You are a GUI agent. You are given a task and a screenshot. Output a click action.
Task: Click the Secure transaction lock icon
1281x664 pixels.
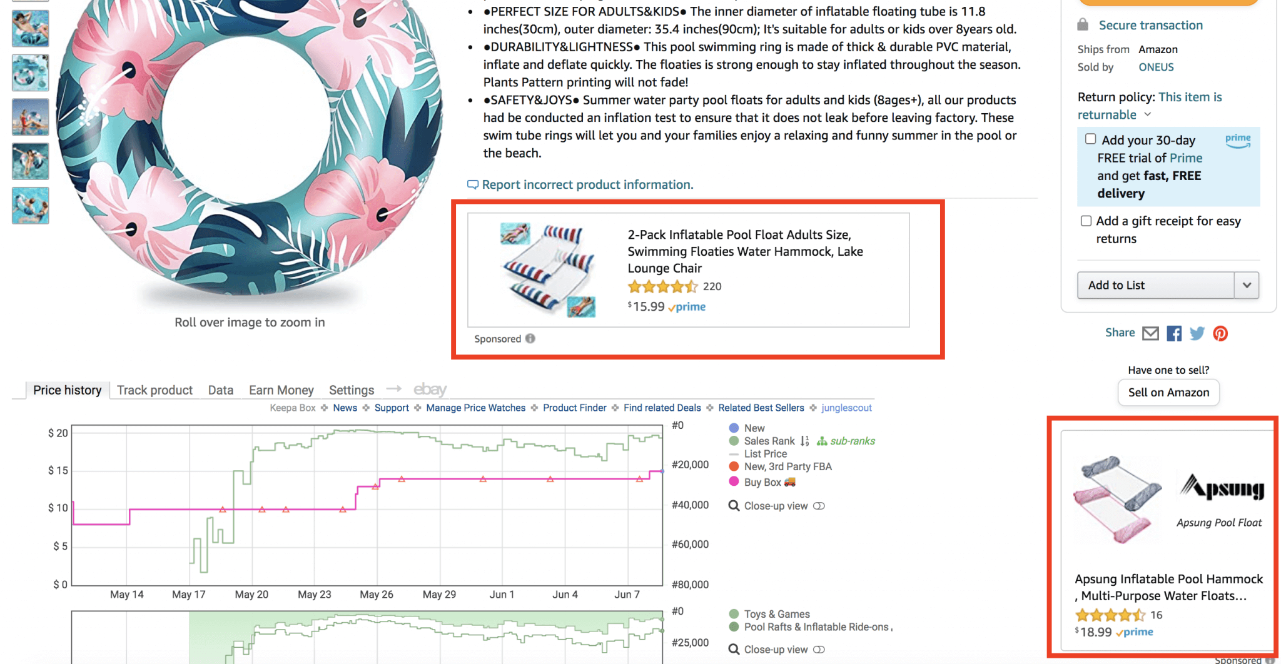tap(1084, 24)
